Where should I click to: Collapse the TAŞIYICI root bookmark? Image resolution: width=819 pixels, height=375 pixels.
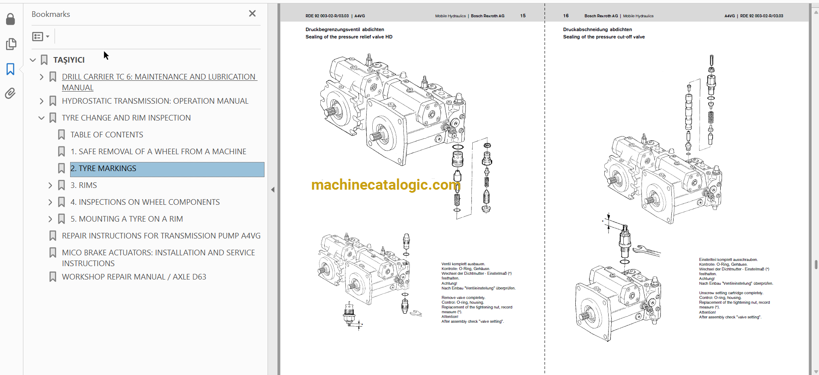tap(33, 60)
